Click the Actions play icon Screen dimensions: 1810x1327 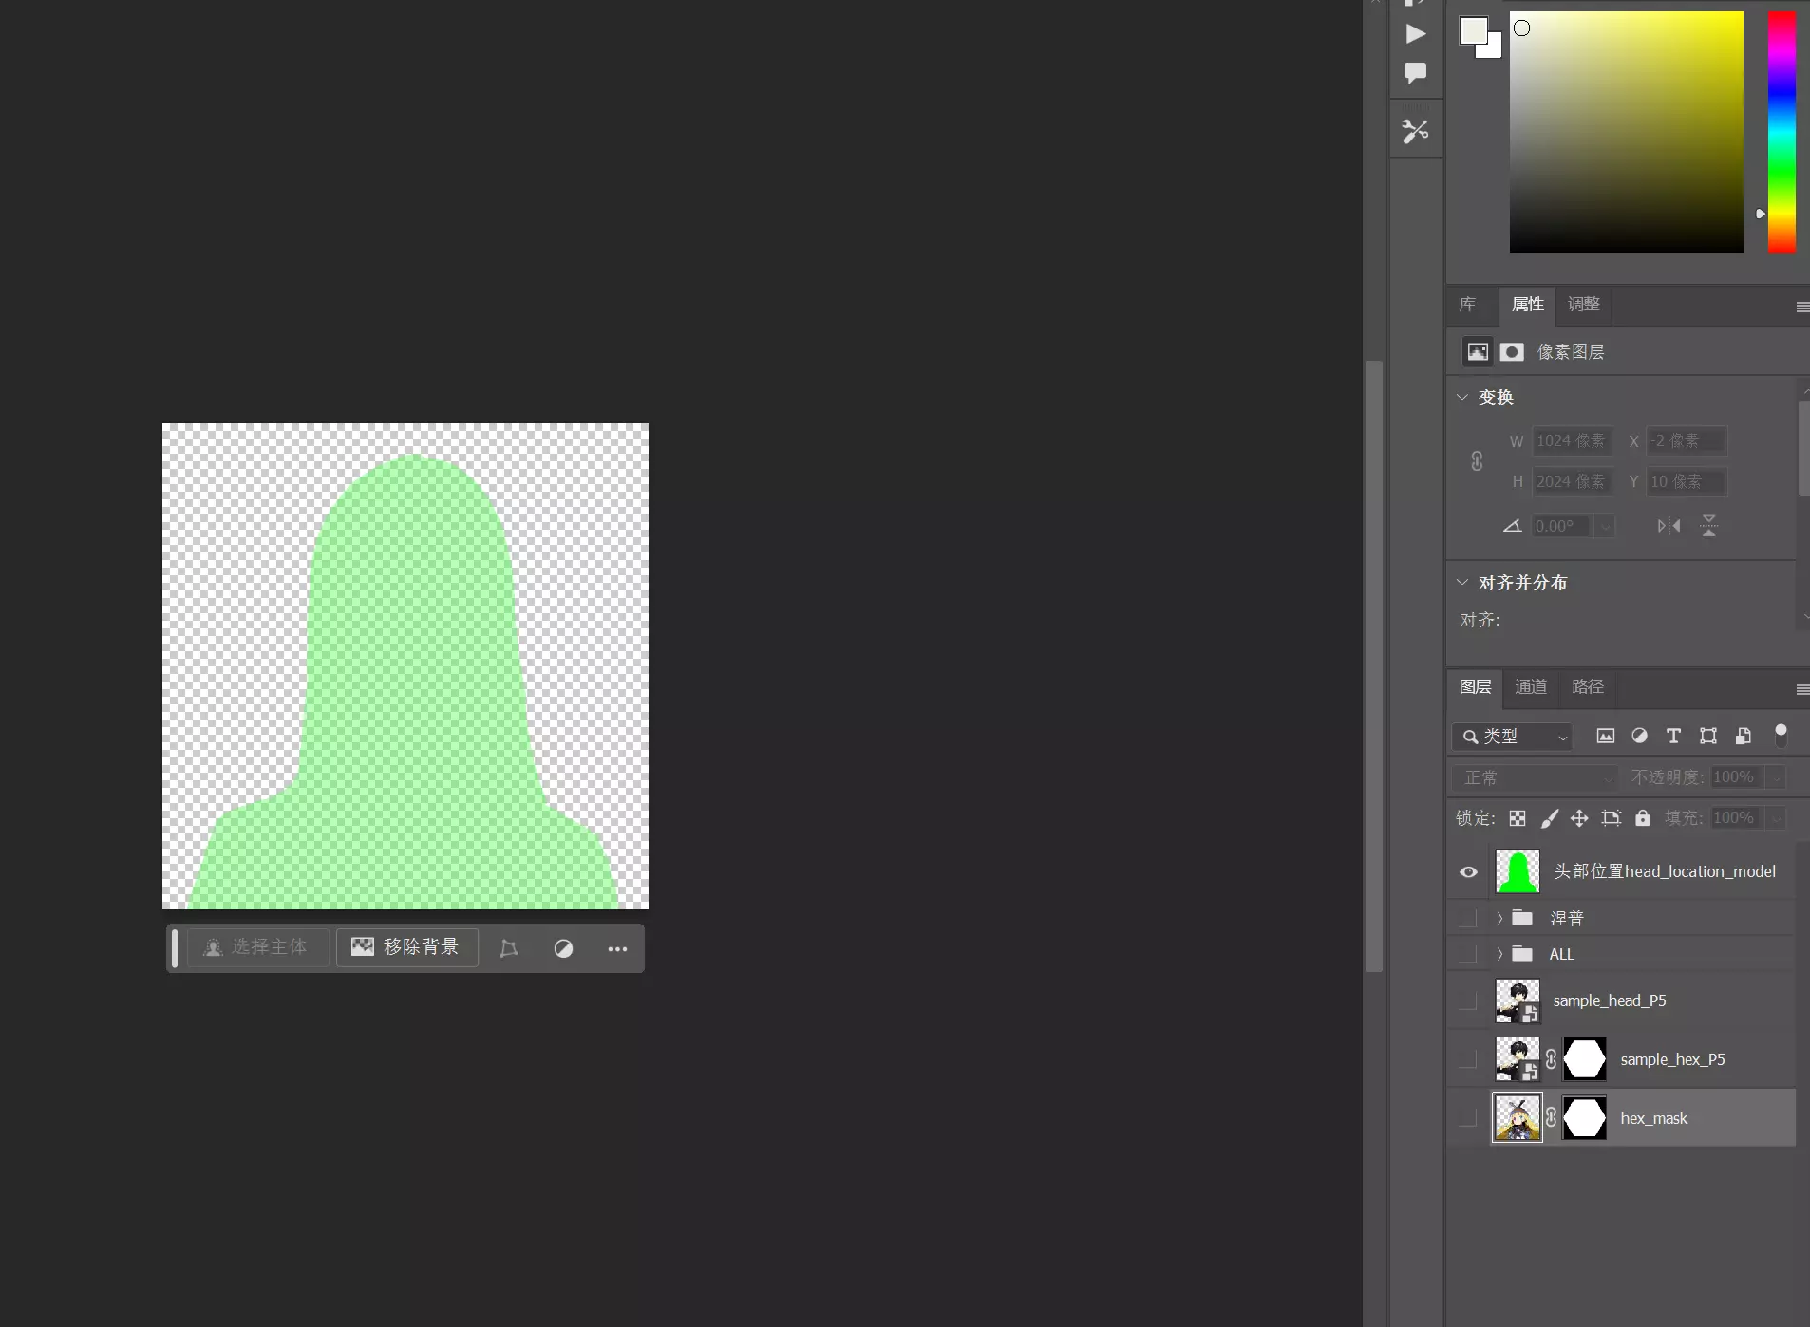click(x=1415, y=34)
